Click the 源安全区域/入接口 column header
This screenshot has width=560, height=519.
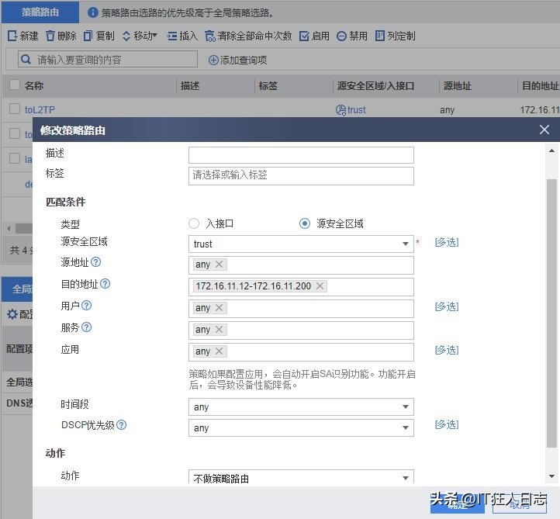click(x=375, y=86)
